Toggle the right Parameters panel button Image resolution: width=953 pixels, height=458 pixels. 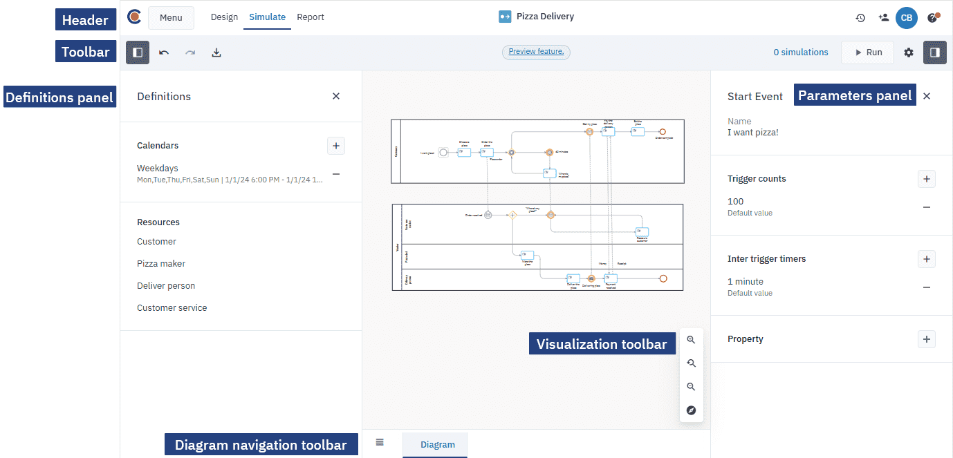pos(934,53)
